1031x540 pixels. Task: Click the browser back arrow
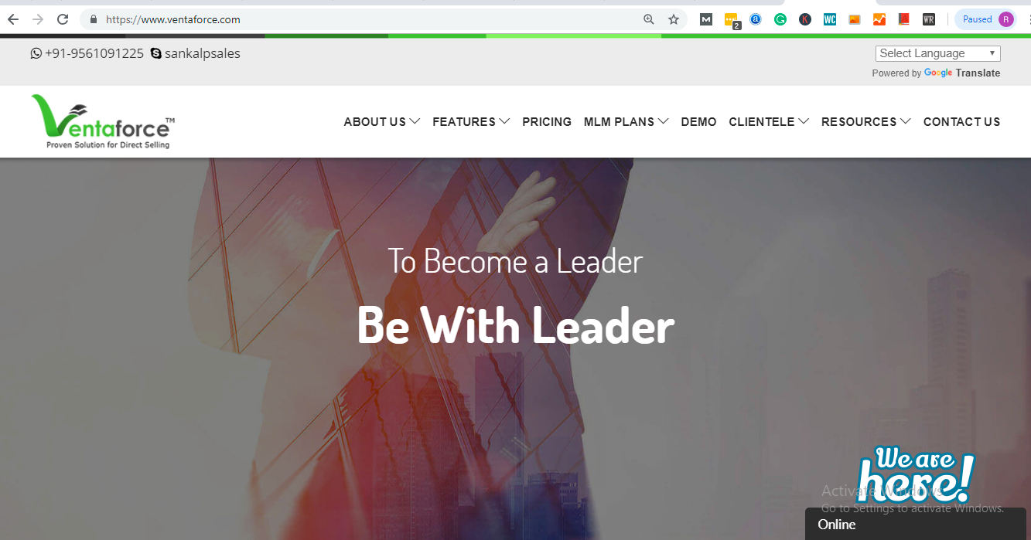click(x=12, y=19)
